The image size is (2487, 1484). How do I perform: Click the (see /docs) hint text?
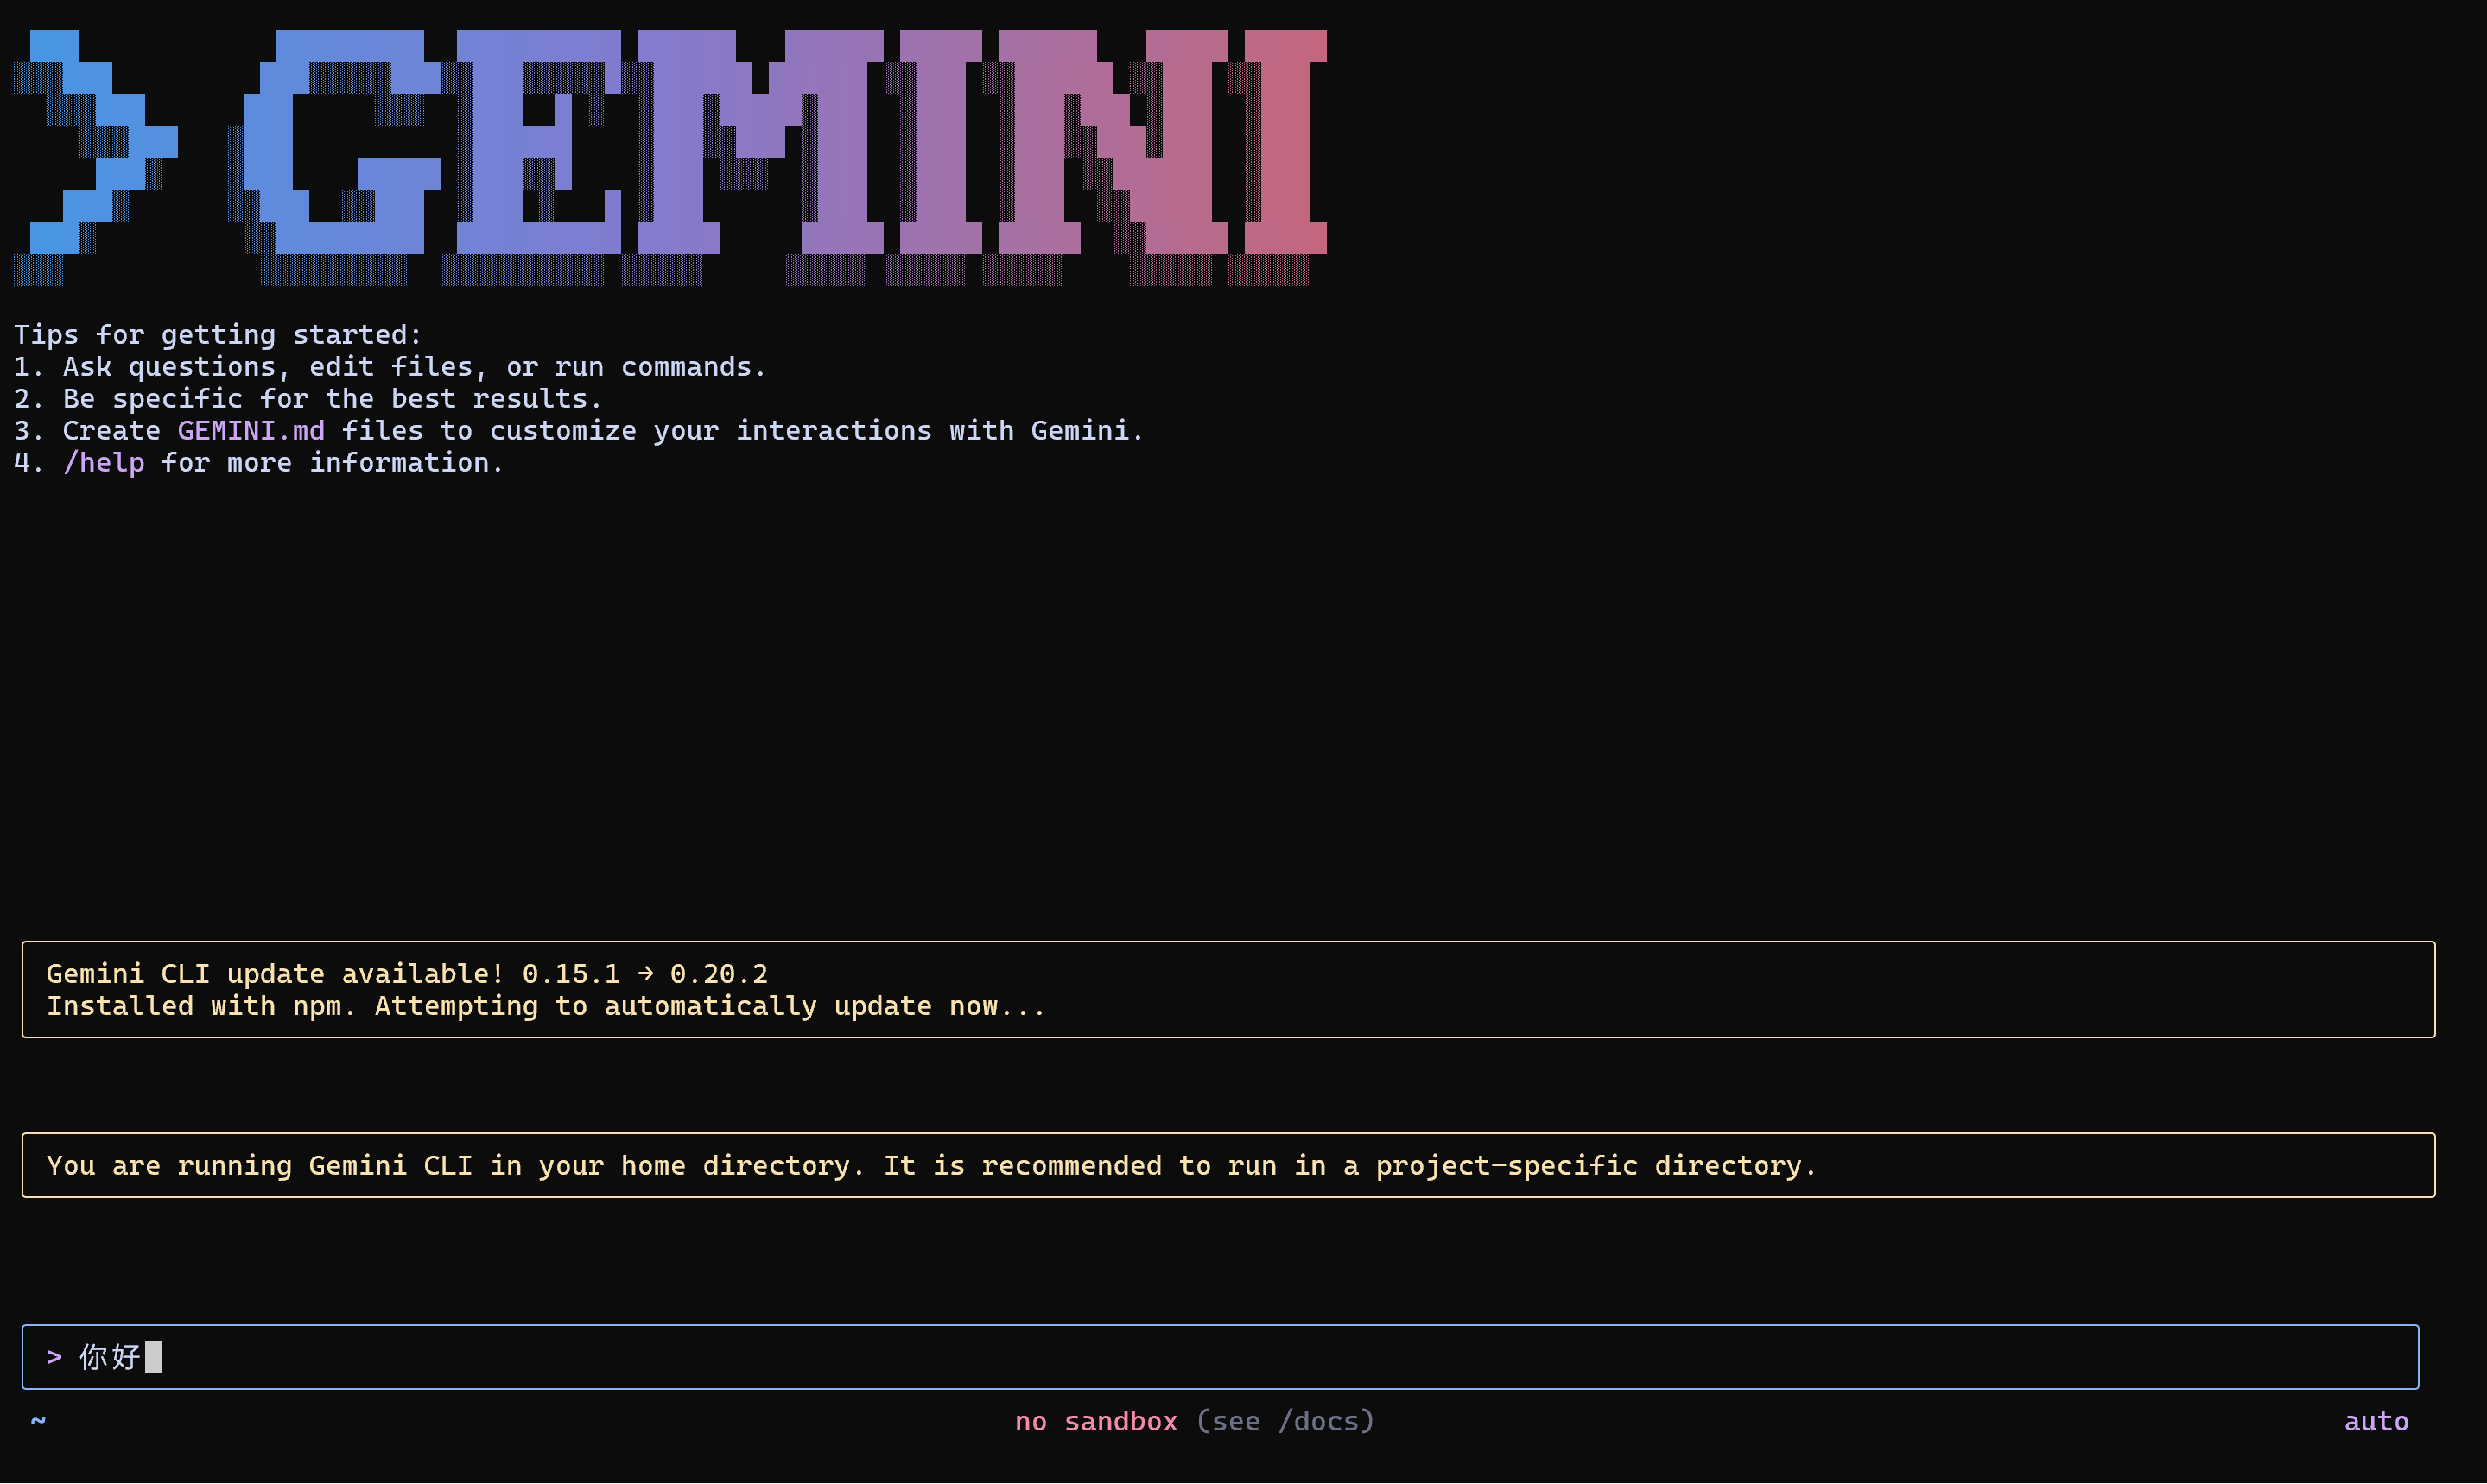[x=1285, y=1421]
